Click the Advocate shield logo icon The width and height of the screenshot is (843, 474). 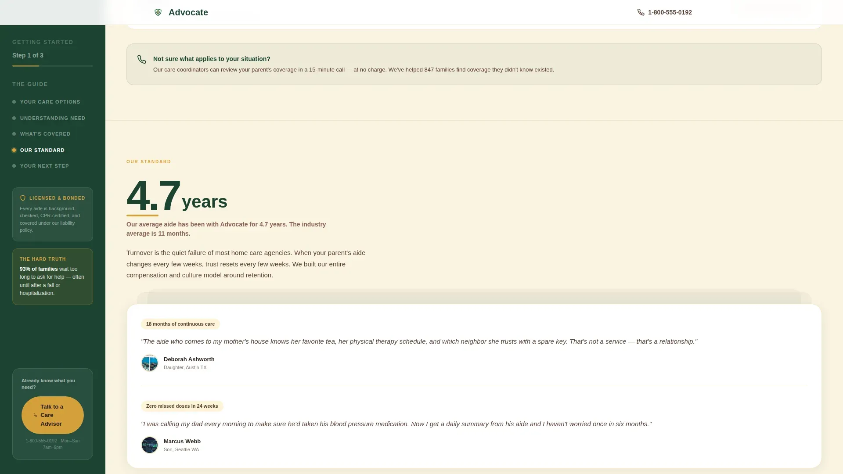pyautogui.click(x=158, y=12)
